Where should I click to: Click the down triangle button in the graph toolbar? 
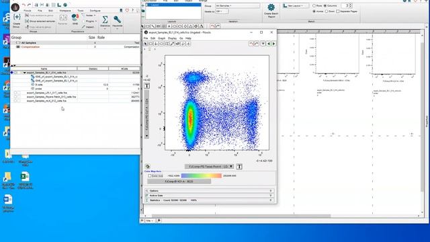(263, 44)
